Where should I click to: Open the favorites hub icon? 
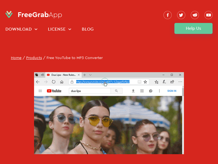pyautogui.click(x=156, y=82)
